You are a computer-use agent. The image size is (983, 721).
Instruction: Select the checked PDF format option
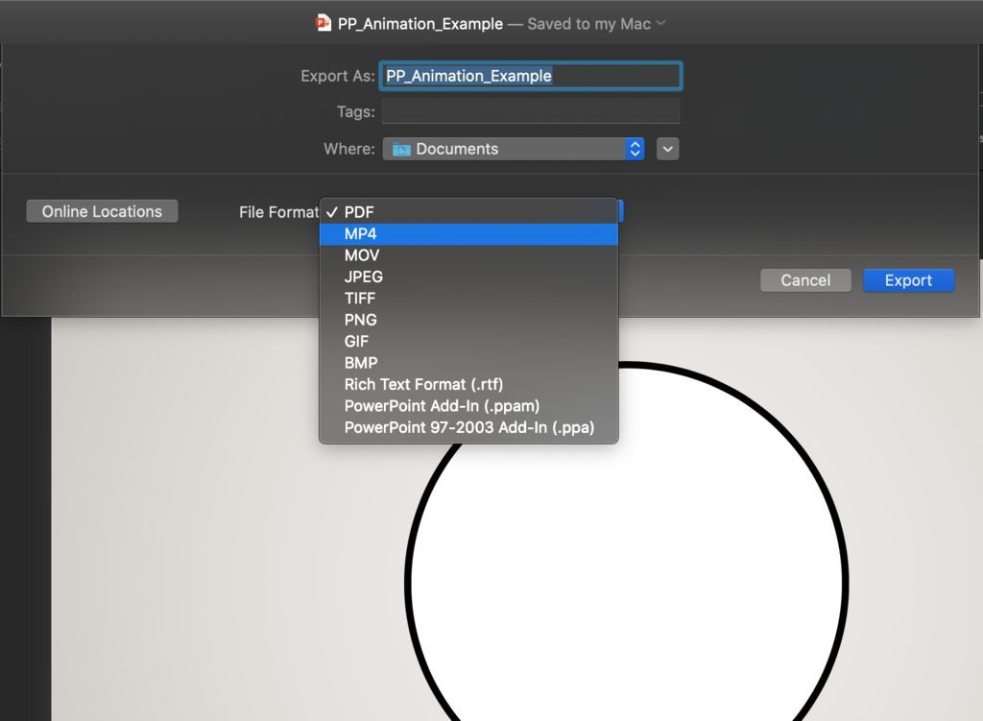(x=468, y=212)
